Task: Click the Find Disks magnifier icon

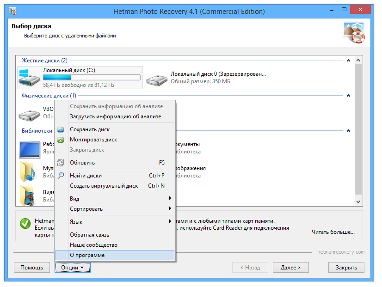Action: (x=60, y=176)
